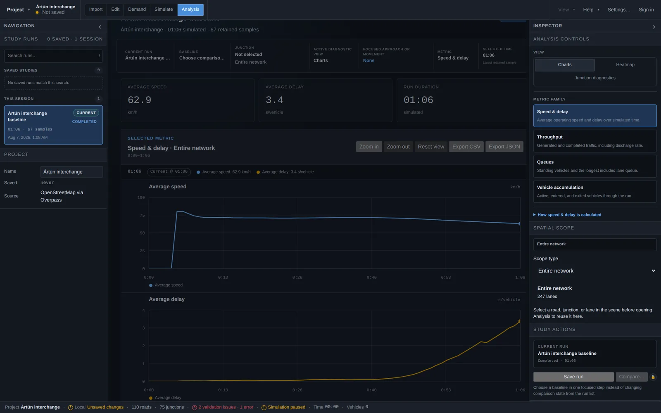
Task: Select the Ártún interchange baseline run card
Action: click(53, 125)
